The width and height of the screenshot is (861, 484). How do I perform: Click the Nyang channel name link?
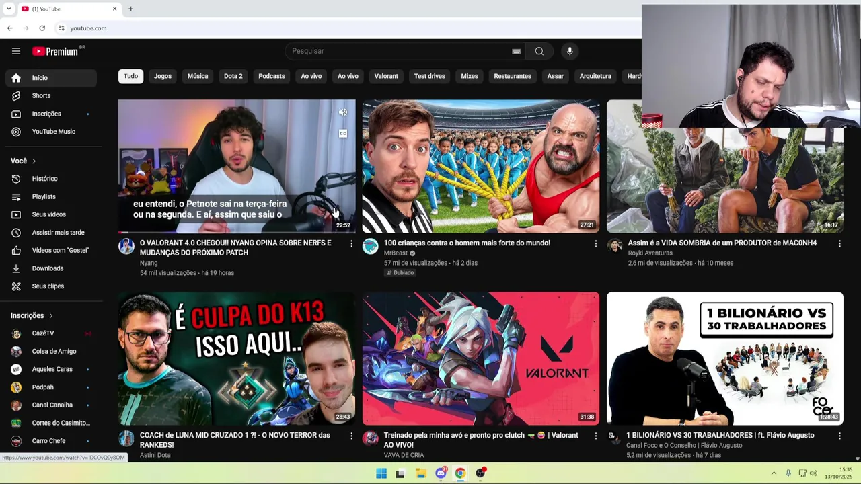click(x=149, y=263)
